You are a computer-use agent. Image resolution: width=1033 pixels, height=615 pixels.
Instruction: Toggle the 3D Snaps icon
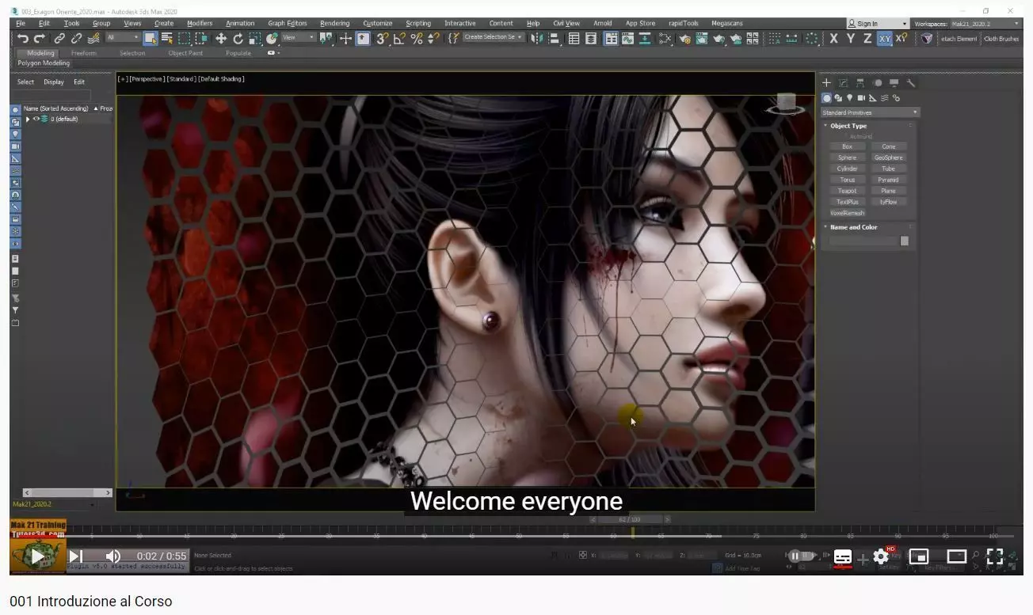coord(383,38)
